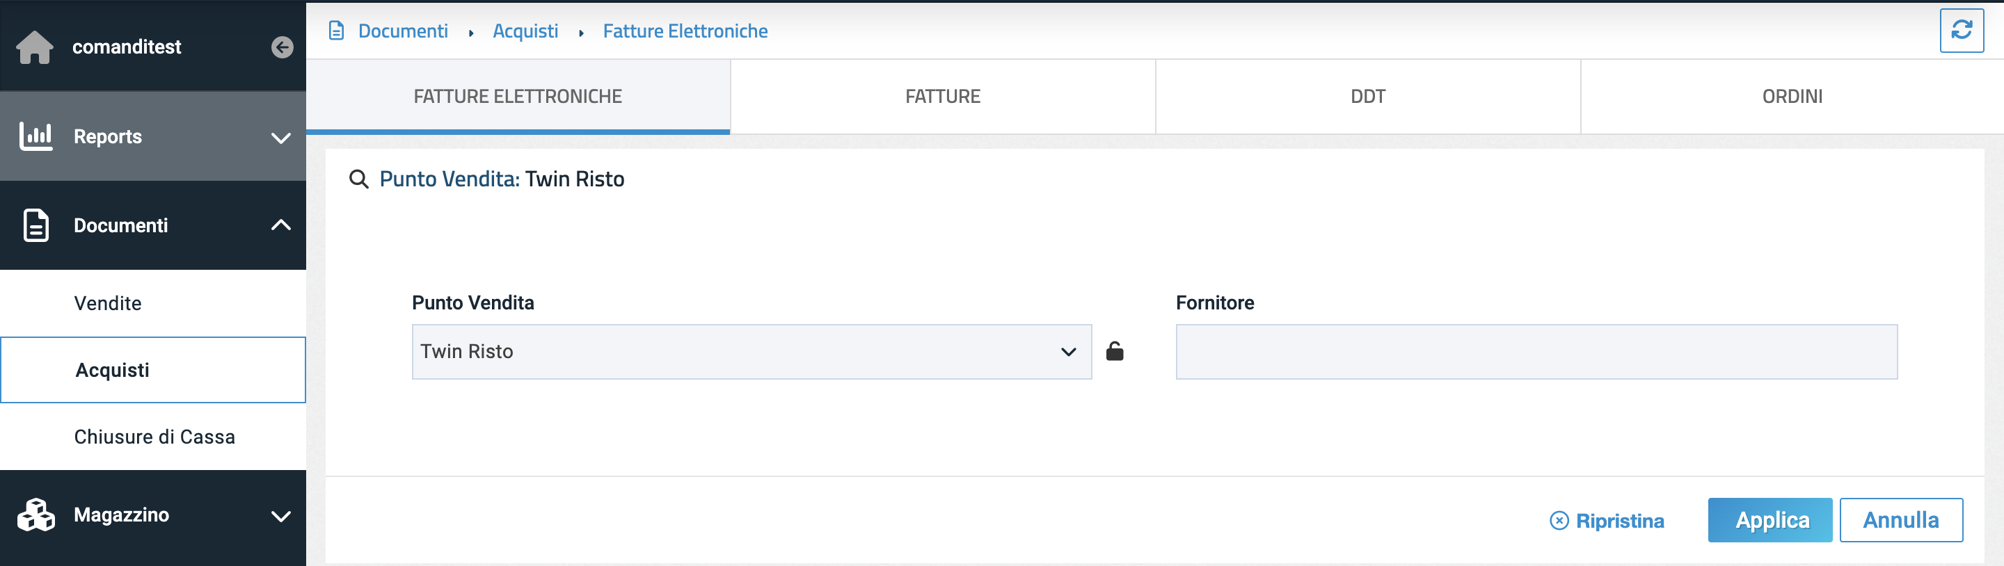The width and height of the screenshot is (2004, 566).
Task: Switch to the Fatture Elettroniche tab
Action: pyautogui.click(x=518, y=97)
